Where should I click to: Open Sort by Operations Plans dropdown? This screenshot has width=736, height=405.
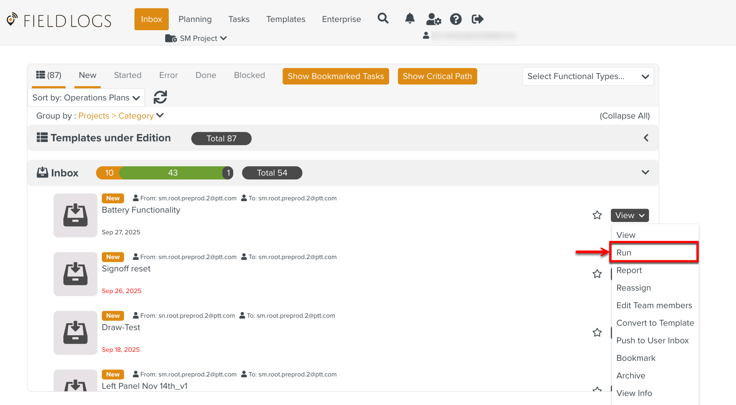point(86,98)
